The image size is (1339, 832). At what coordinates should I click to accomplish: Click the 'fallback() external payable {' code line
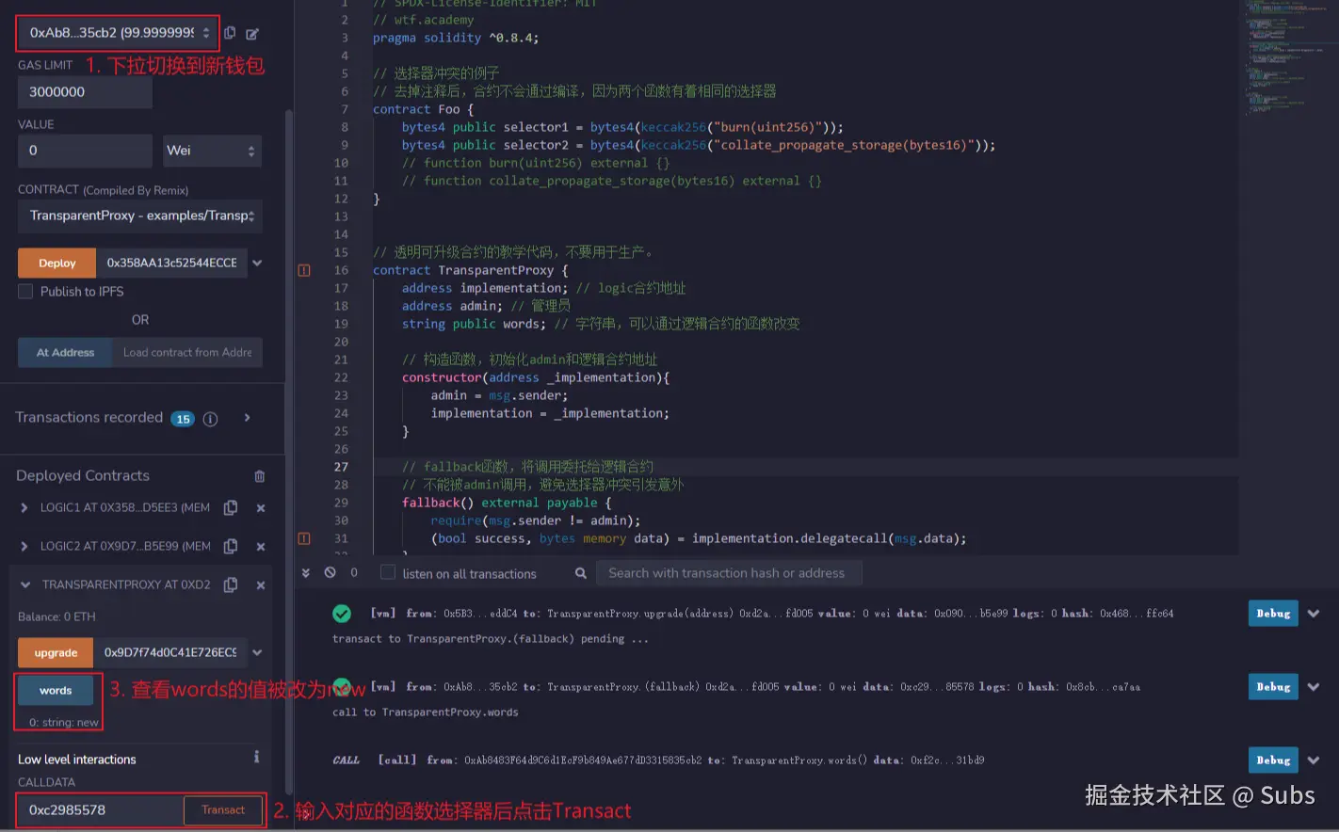507,503
